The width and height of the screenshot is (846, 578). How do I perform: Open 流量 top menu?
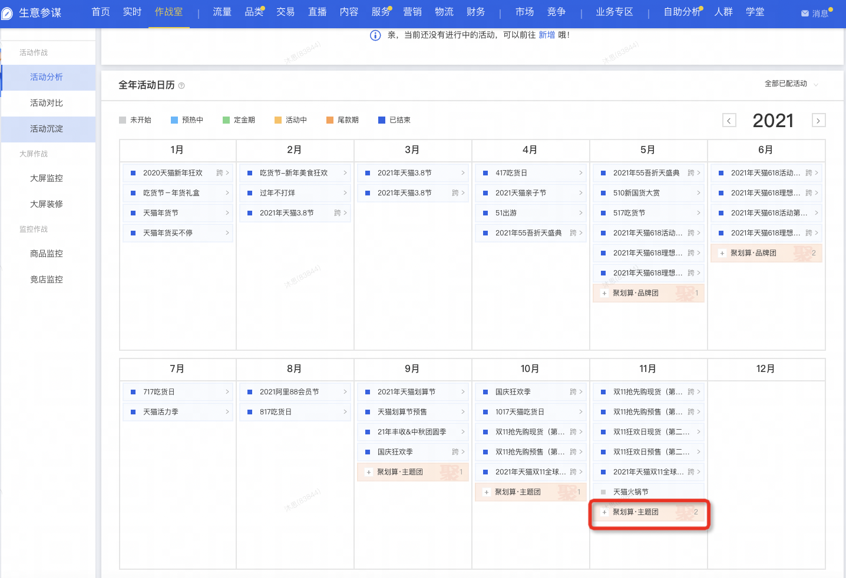tap(222, 12)
